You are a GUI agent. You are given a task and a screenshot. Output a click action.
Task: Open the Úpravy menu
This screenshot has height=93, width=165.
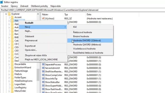coord(14,6)
